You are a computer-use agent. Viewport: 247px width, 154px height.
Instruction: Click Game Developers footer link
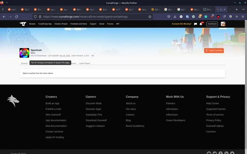[x=176, y=121]
